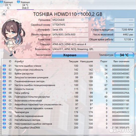Select Запуски/остановки шпинделя attribute
This screenshot has height=136, width=136.
coord(31,77)
